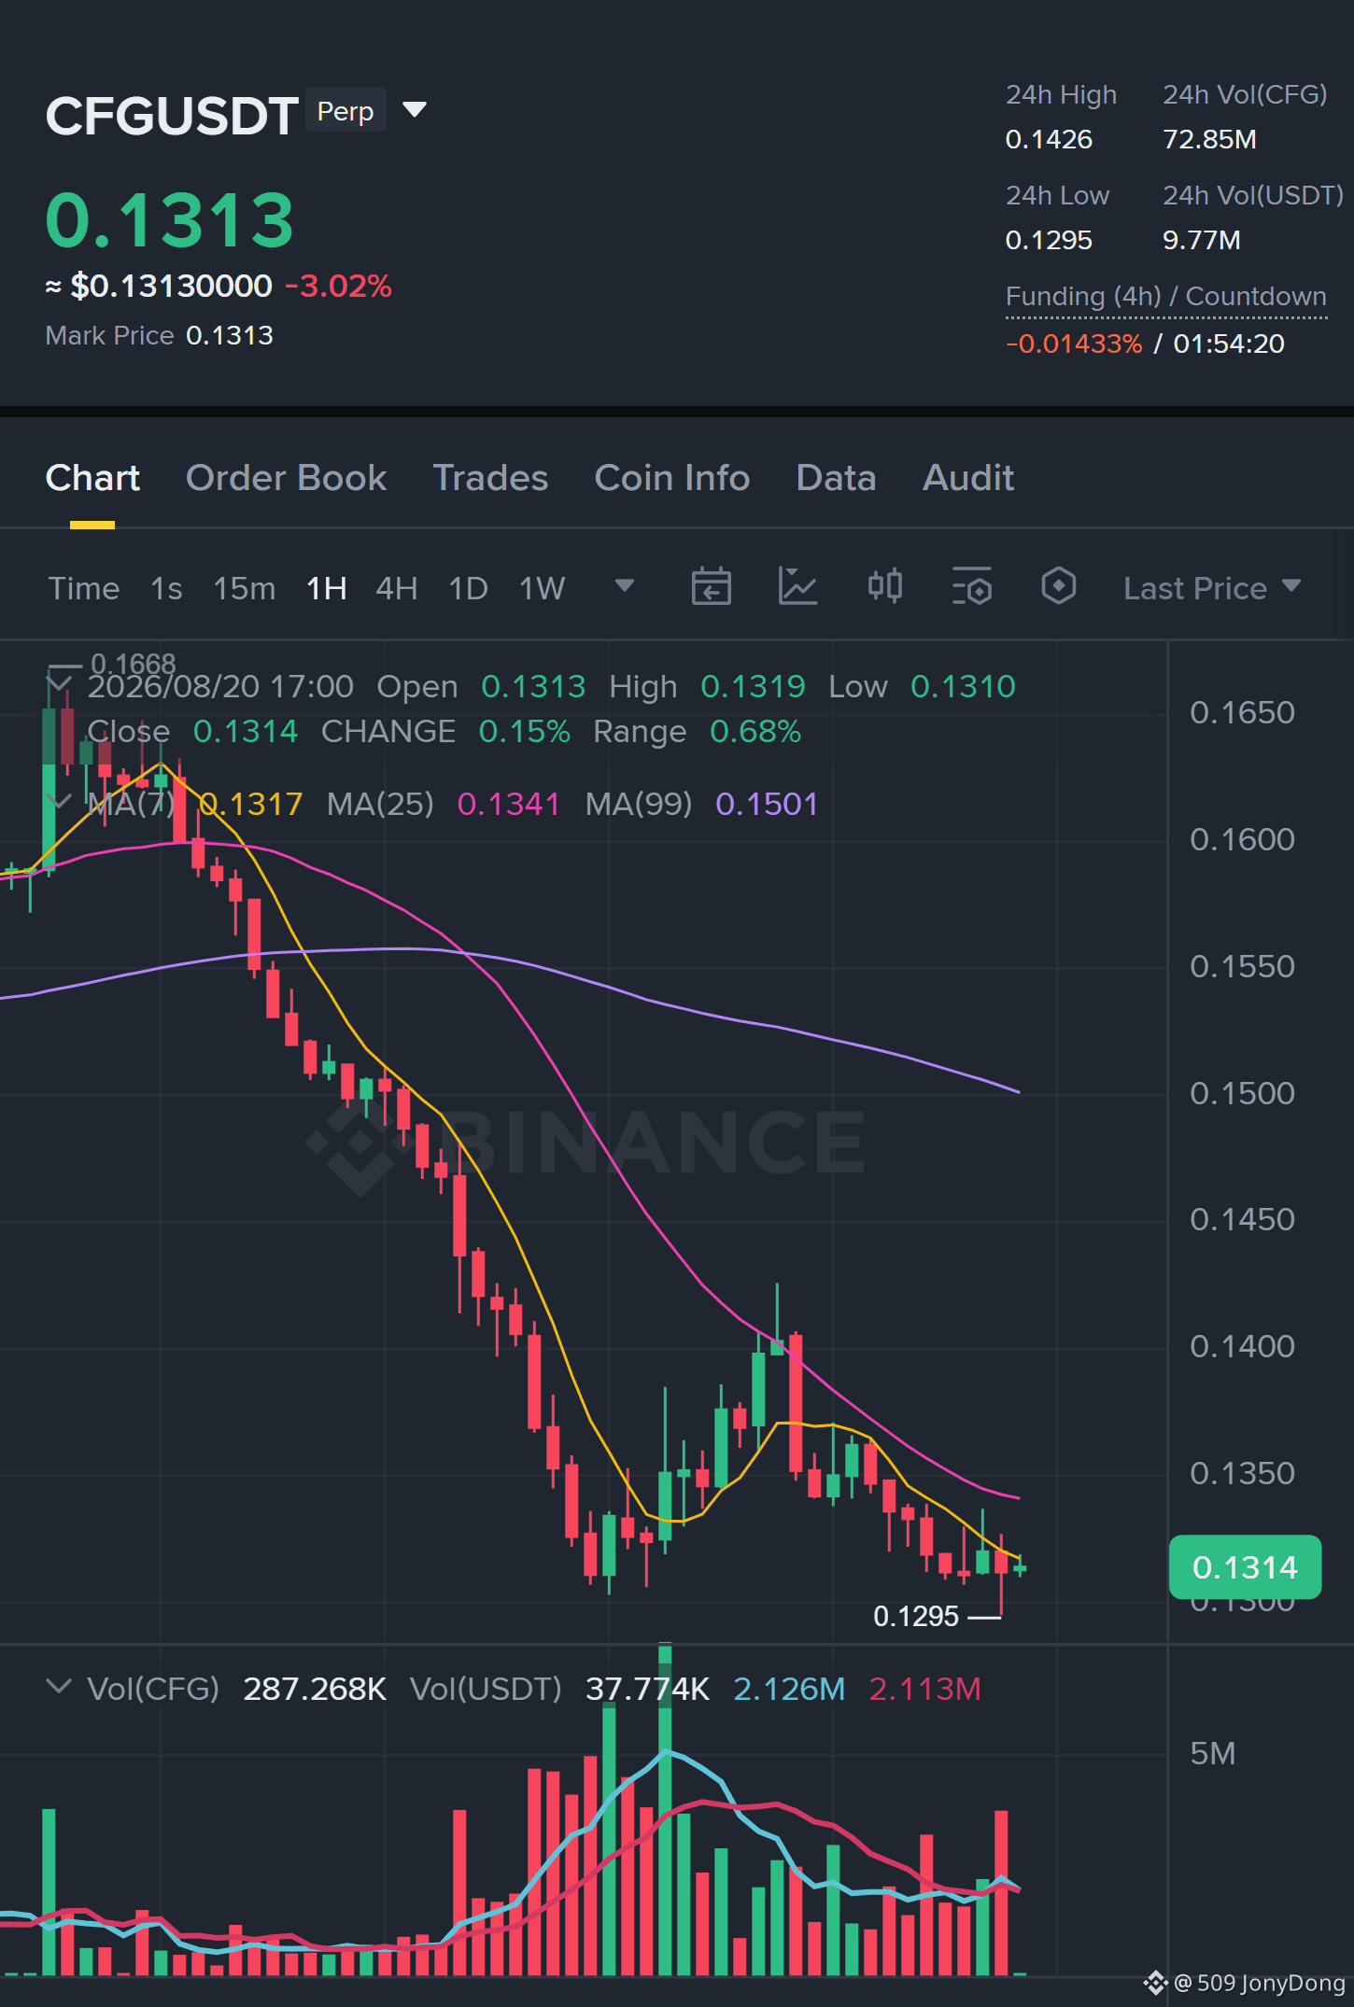Select the 1s interval
Image resolution: width=1354 pixels, height=2007 pixels.
click(x=166, y=588)
